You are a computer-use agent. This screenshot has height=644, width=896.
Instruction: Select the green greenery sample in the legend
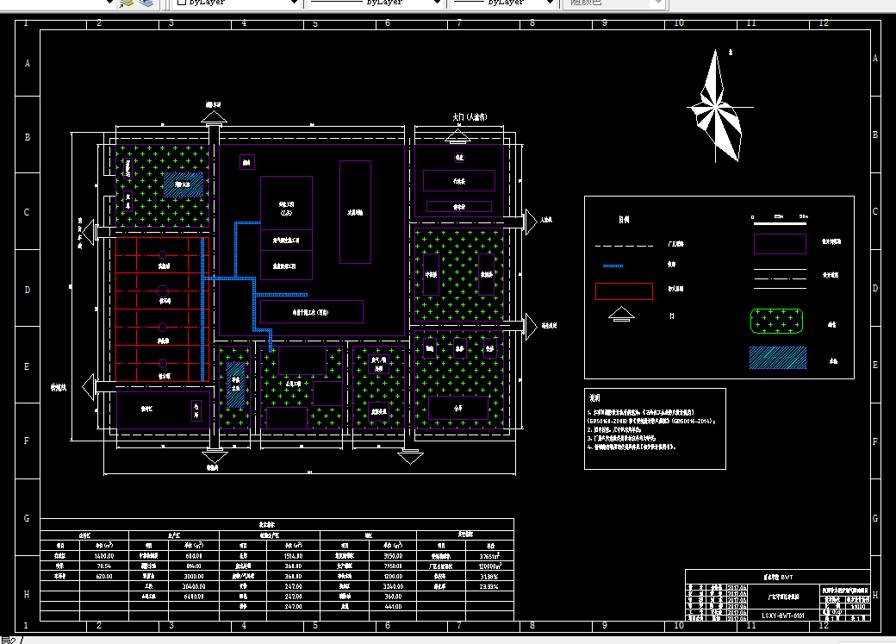[x=776, y=321]
